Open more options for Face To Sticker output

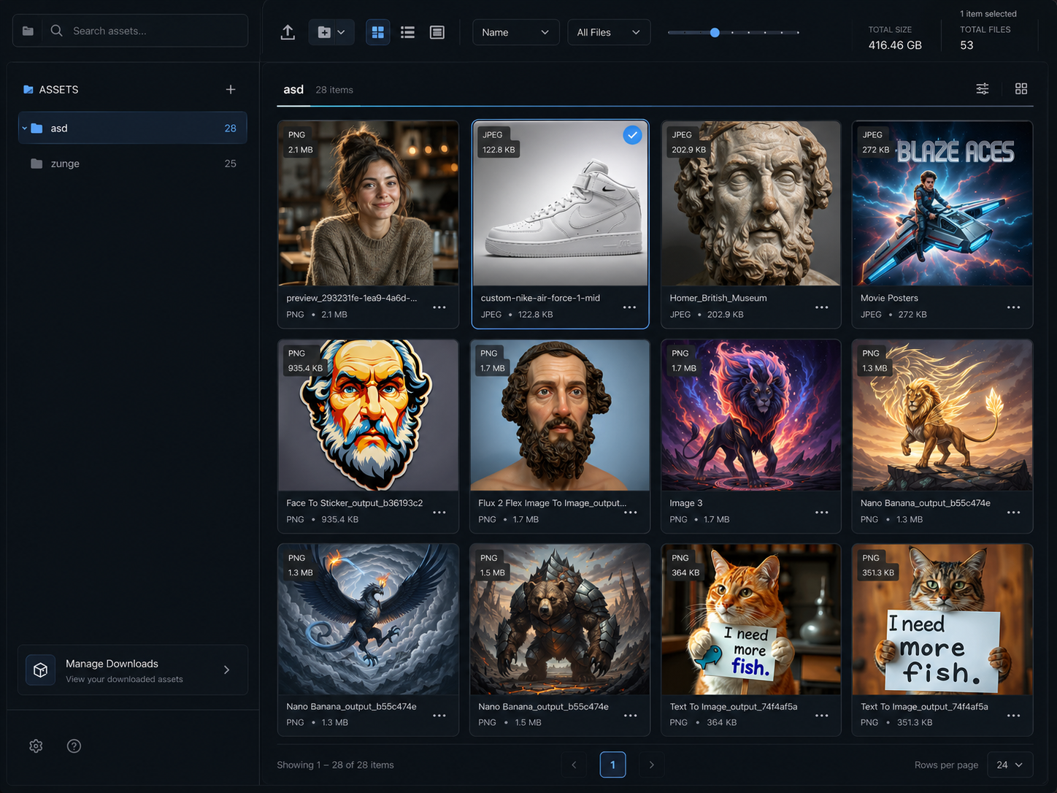[439, 513]
